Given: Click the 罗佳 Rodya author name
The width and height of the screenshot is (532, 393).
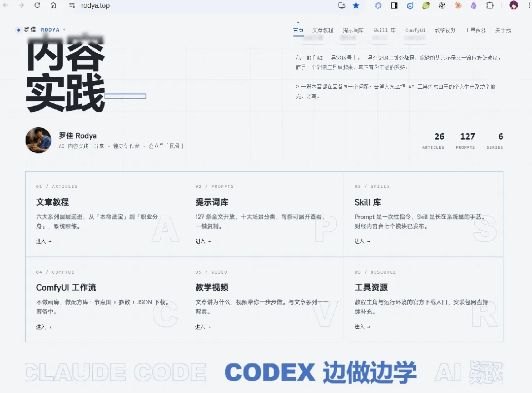Looking at the screenshot, I should [x=77, y=136].
